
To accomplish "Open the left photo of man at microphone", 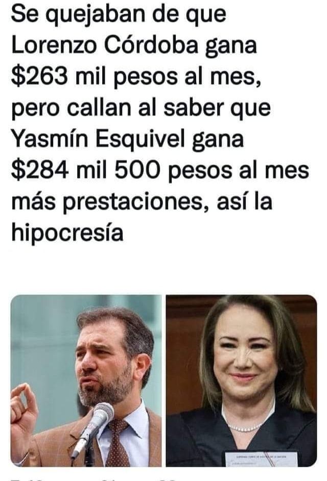I will pos(86,381).
